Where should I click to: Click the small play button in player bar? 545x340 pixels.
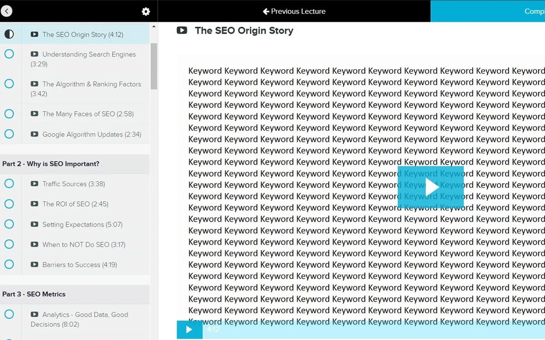tap(189, 330)
